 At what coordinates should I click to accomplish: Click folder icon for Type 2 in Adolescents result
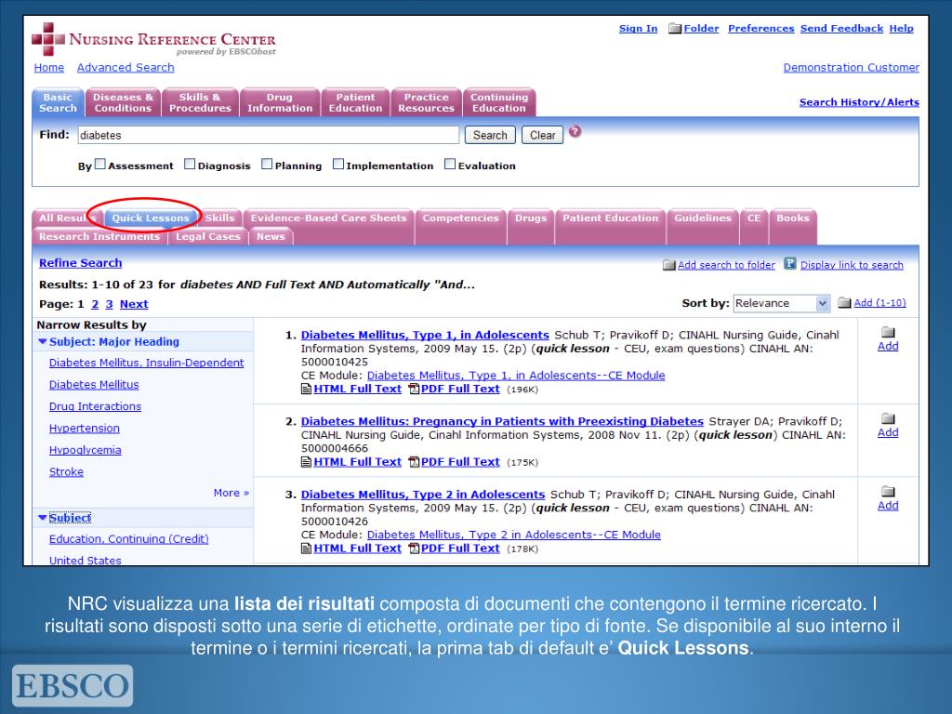[888, 491]
